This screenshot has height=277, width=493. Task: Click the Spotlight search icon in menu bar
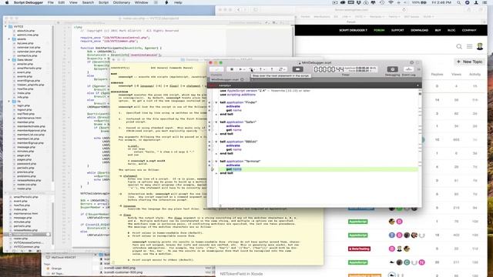[459, 2]
